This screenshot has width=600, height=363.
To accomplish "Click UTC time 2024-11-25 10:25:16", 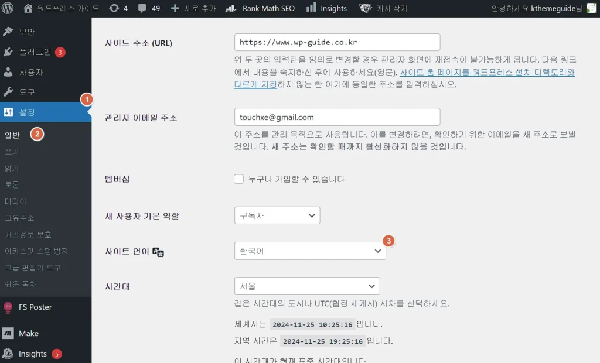I will coord(312,324).
